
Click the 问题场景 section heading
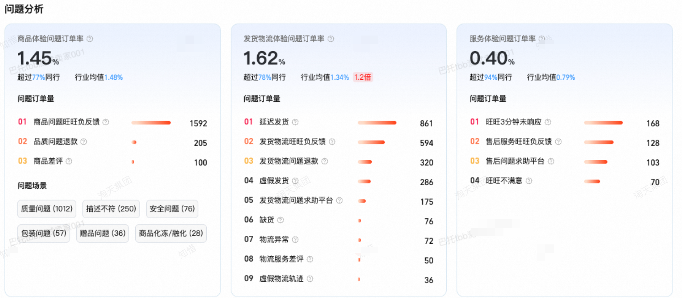(32, 186)
